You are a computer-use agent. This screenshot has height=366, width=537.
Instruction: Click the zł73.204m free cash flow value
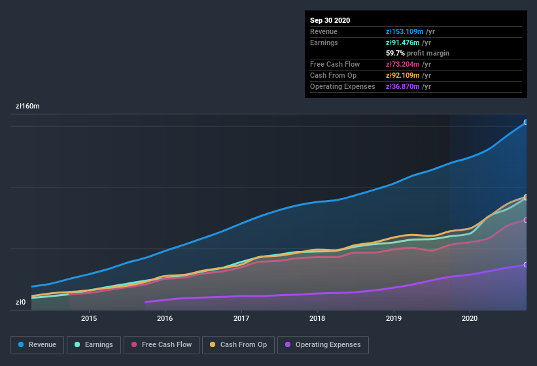click(402, 64)
